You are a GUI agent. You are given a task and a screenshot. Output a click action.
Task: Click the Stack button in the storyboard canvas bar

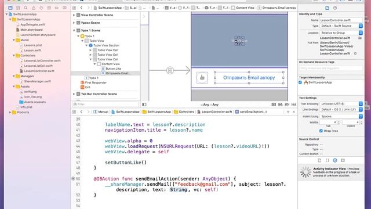click(x=274, y=105)
